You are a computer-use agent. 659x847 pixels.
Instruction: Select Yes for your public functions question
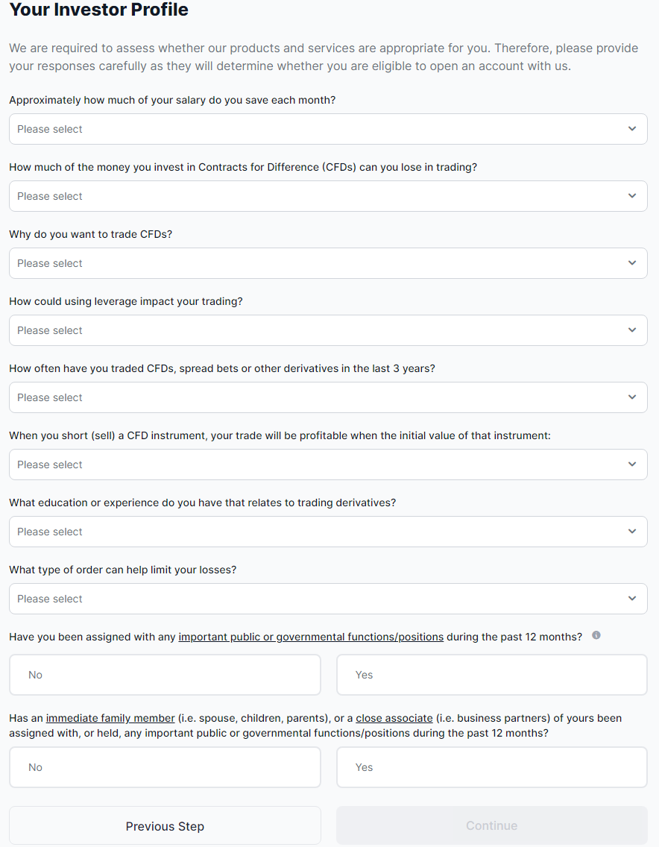[492, 675]
